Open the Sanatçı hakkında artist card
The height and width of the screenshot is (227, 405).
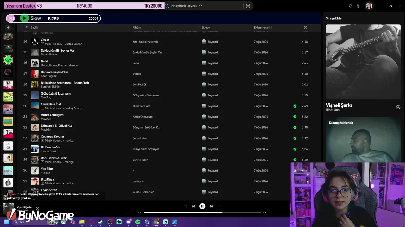point(363,140)
